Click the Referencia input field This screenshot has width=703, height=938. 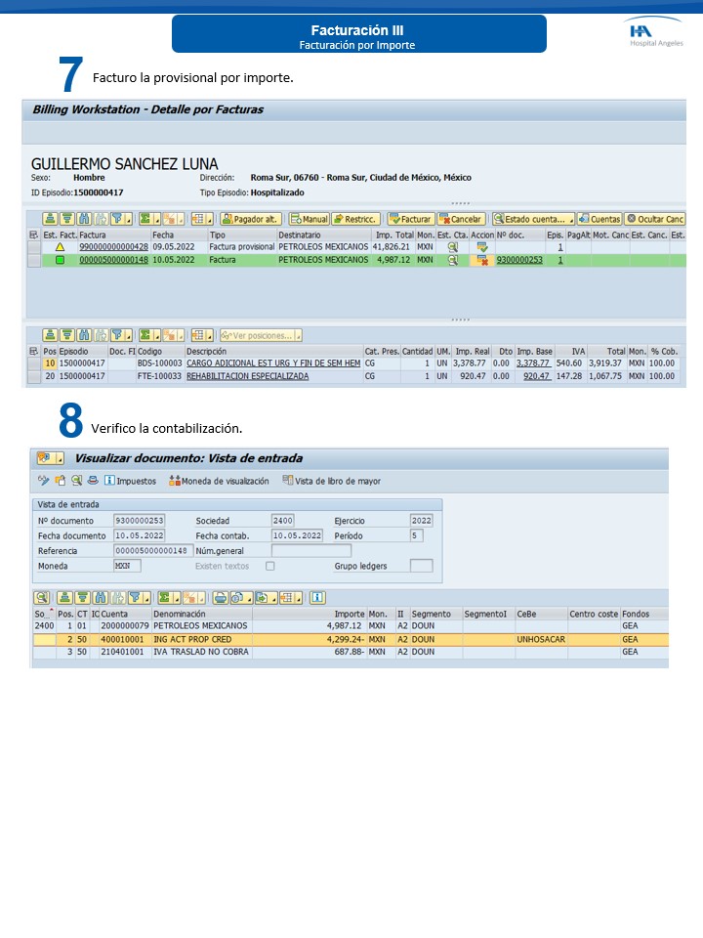[152, 551]
